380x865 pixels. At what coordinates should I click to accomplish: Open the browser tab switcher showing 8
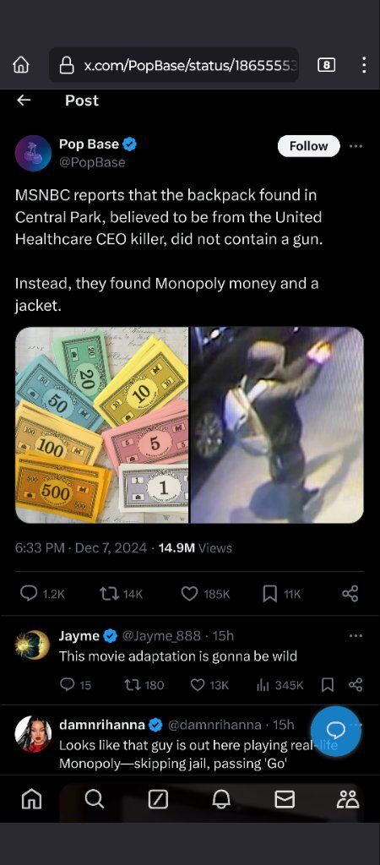(327, 65)
